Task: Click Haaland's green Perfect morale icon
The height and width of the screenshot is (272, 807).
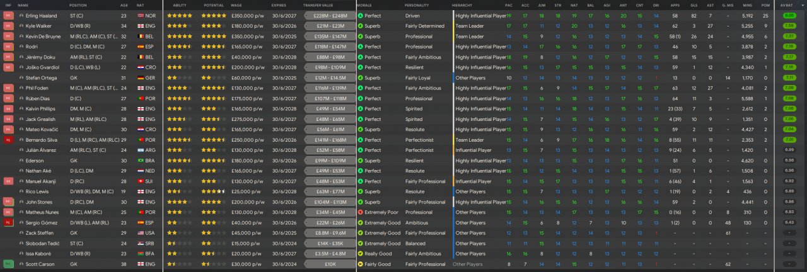Action: tap(360, 16)
